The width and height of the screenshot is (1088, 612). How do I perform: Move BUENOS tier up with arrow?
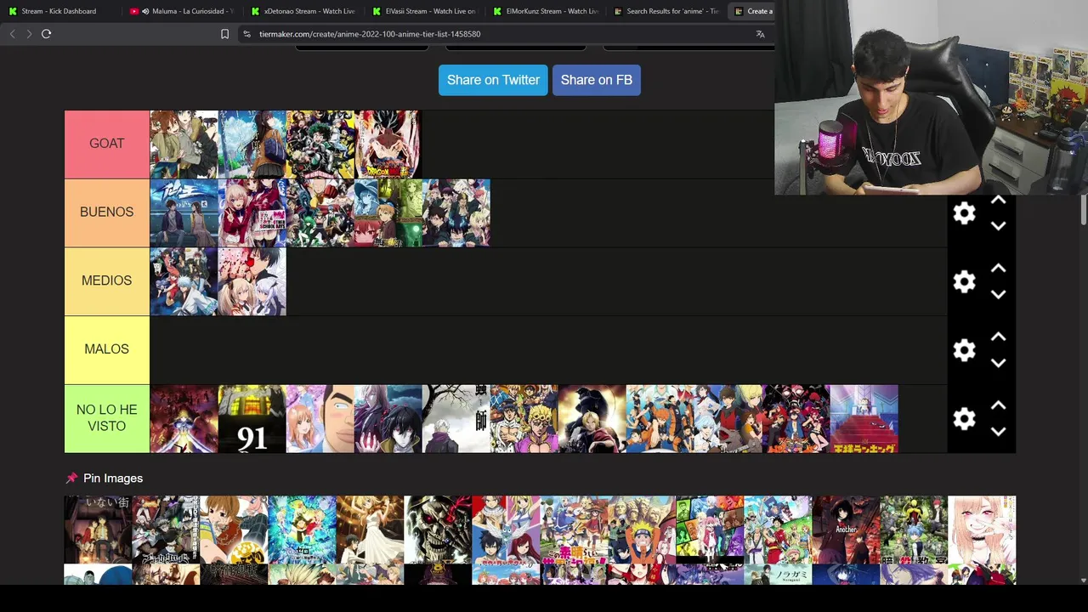(999, 201)
